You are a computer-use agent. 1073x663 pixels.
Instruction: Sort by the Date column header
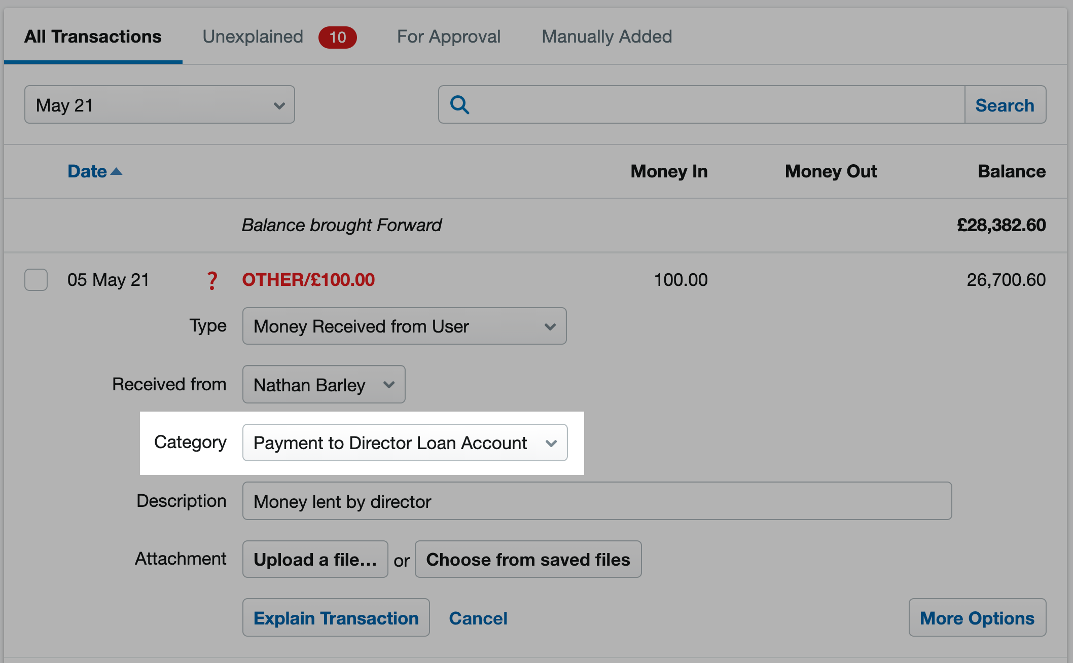click(87, 171)
